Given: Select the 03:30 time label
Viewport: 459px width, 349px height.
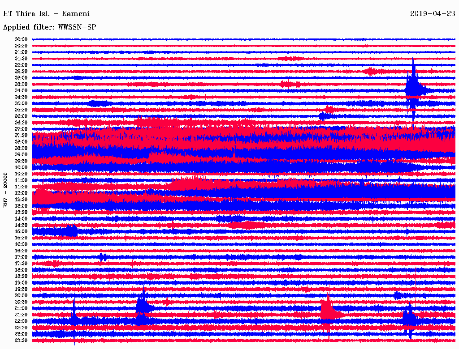Looking at the screenshot, I should click(21, 84).
